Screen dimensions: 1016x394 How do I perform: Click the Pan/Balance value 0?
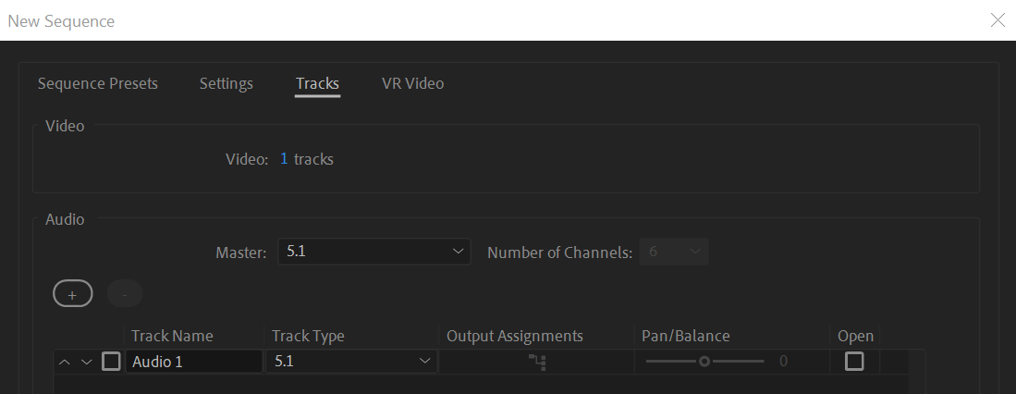coord(783,362)
